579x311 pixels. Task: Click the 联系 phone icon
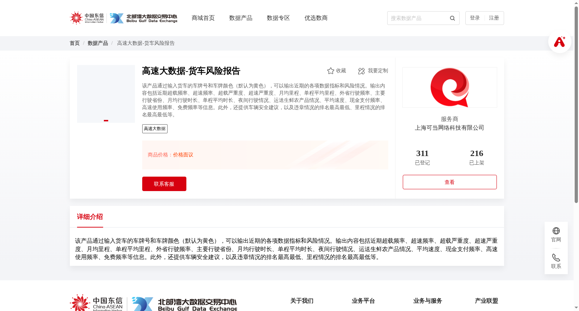[556, 258]
